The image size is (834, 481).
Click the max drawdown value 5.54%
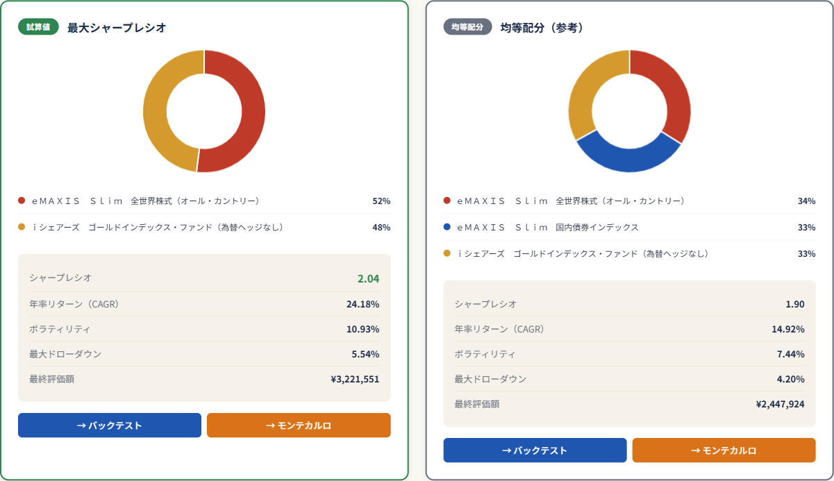pos(365,354)
